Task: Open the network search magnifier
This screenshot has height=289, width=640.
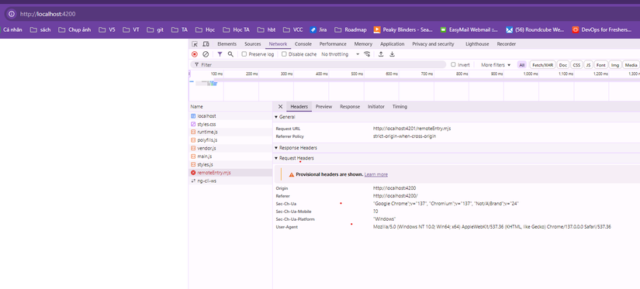Action: click(230, 54)
